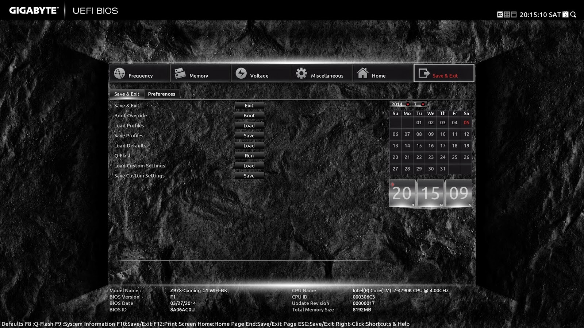Select date 15 in the calendar
Image resolution: width=584 pixels, height=328 pixels.
point(419,146)
